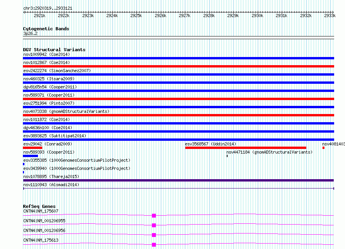Viewport: 345px width, 249px height.
Task: Click the nsv1009942 (Coe2014) blue variant bar
Action: (178, 58)
